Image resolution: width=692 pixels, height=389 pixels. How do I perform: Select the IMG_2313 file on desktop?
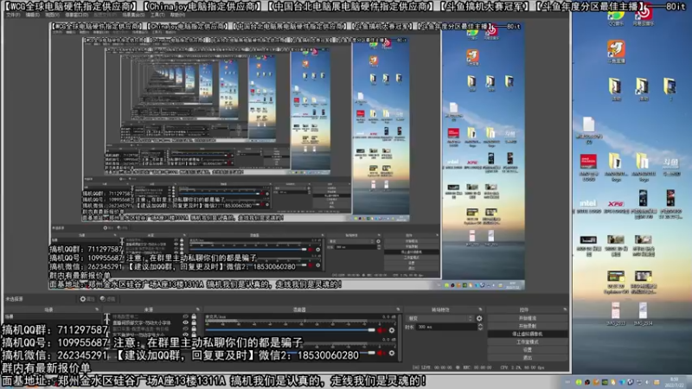(x=616, y=314)
